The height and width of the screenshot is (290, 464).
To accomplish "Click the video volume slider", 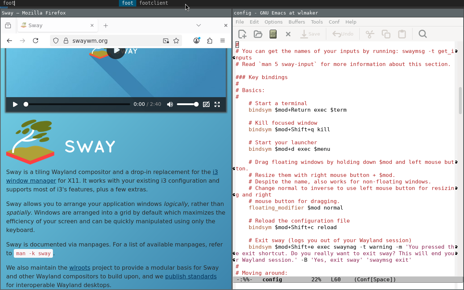I will tap(187, 104).
